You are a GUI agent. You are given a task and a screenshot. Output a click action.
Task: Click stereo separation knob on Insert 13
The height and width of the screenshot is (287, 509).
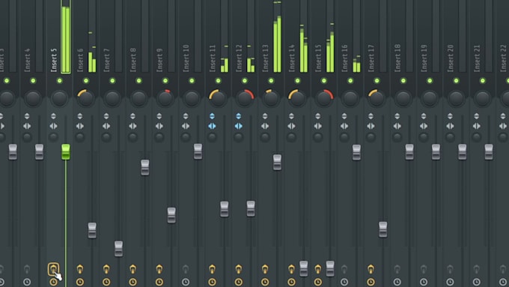(x=265, y=137)
